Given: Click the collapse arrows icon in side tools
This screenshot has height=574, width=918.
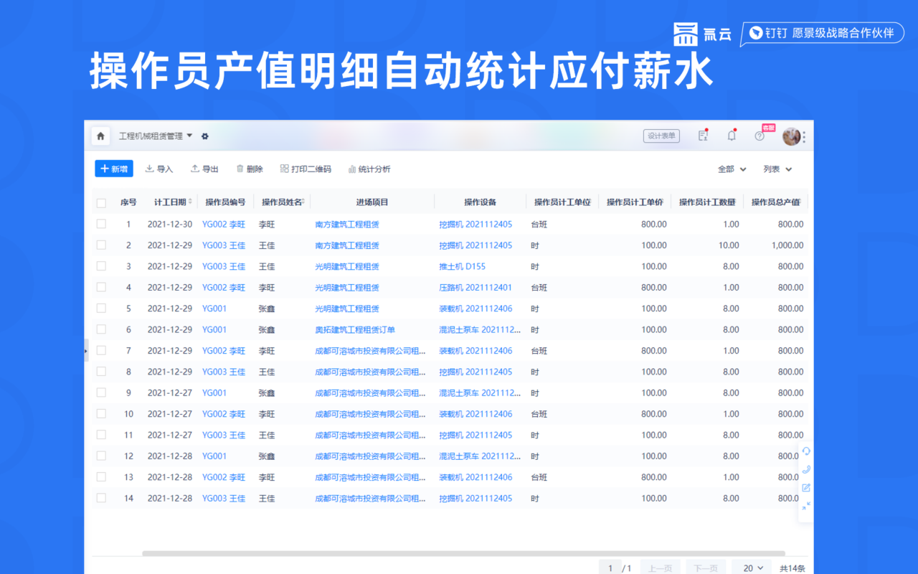Looking at the screenshot, I should click(x=806, y=505).
